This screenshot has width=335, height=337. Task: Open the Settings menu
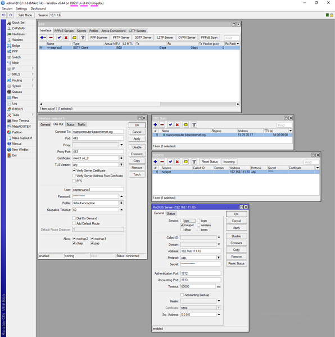coord(21,8)
